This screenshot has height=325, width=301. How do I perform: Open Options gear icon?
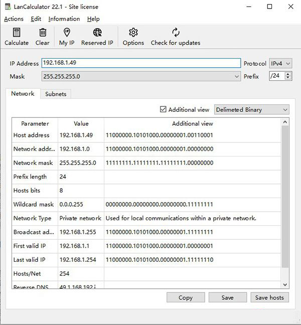[x=133, y=33]
